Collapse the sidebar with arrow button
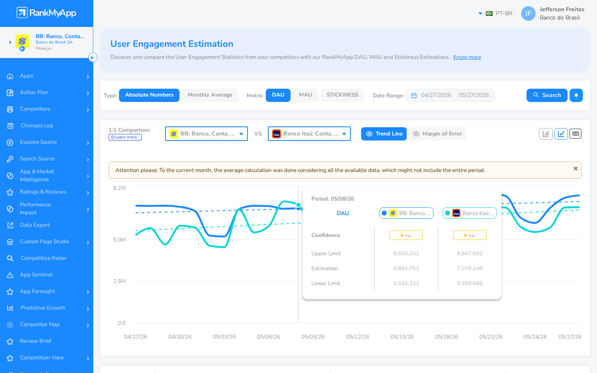The width and height of the screenshot is (597, 373). coord(93,58)
